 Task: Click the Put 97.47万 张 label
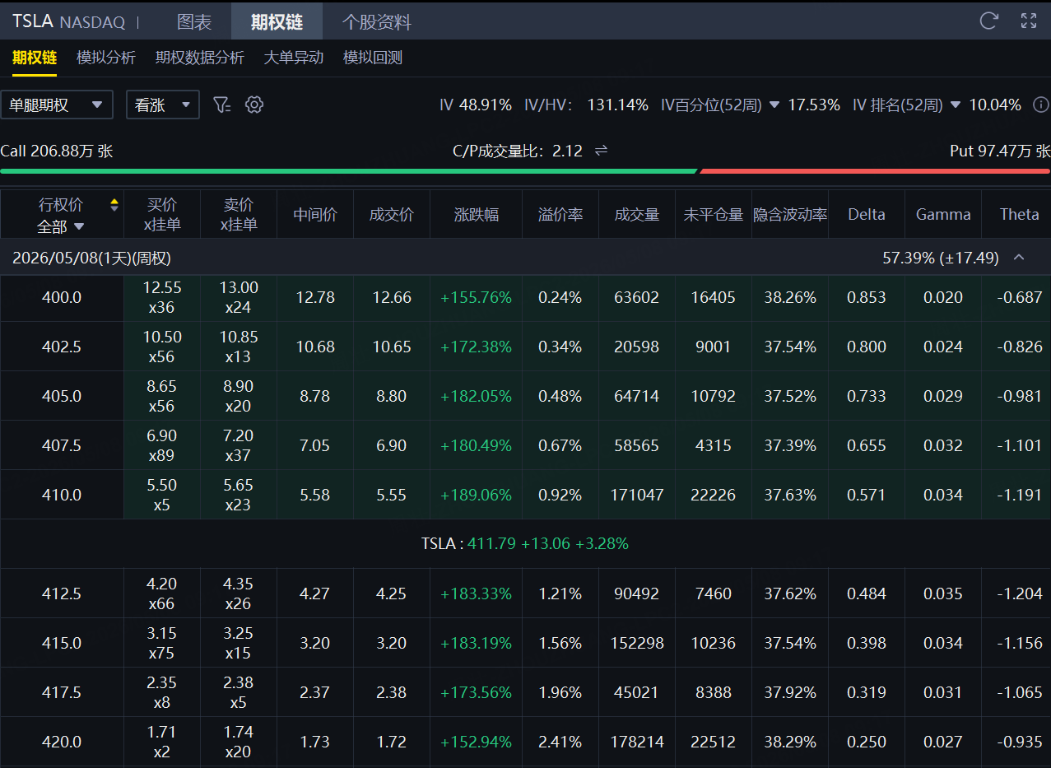pos(1000,151)
